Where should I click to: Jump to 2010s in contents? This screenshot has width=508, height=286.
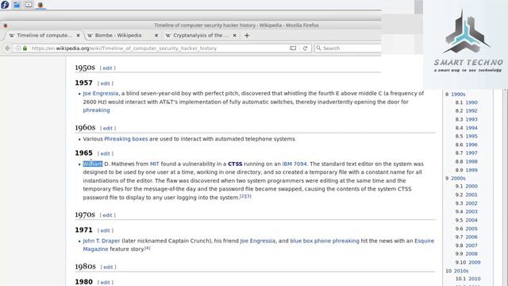click(461, 271)
